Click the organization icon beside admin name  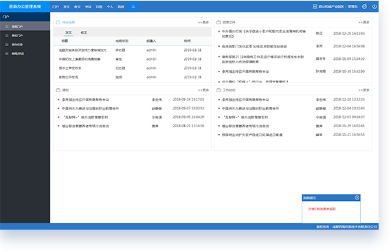[x=315, y=7]
